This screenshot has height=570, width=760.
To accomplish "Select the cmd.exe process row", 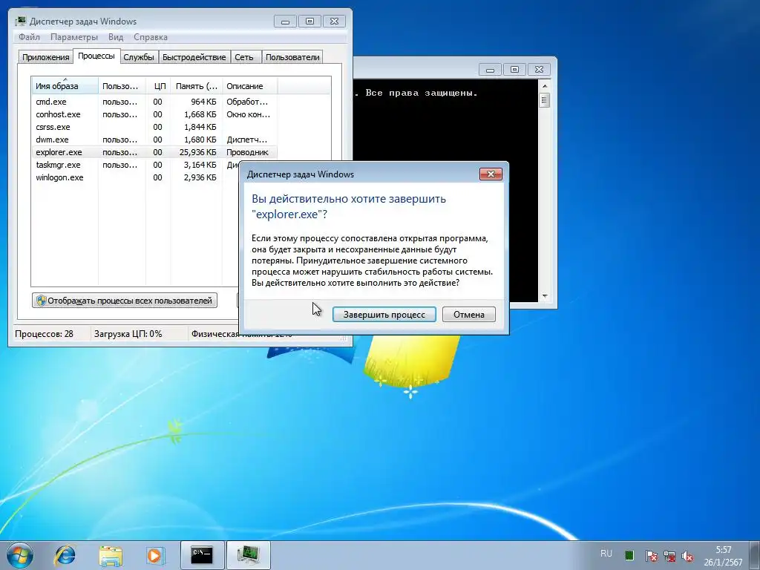I will coord(154,102).
